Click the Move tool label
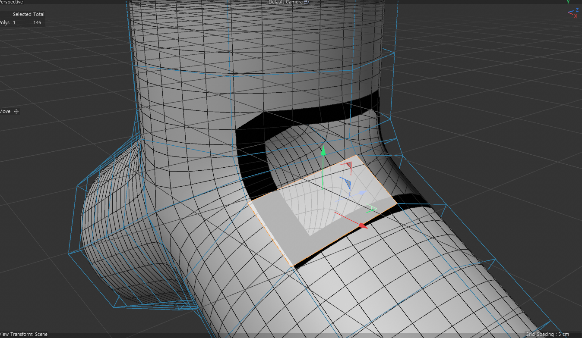 (x=5, y=111)
